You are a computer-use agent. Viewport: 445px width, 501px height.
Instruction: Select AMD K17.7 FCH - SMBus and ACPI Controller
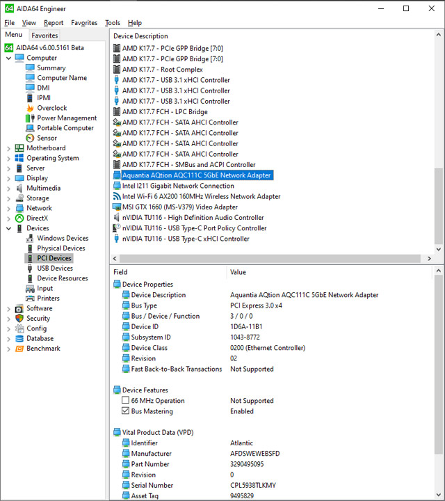pos(188,164)
